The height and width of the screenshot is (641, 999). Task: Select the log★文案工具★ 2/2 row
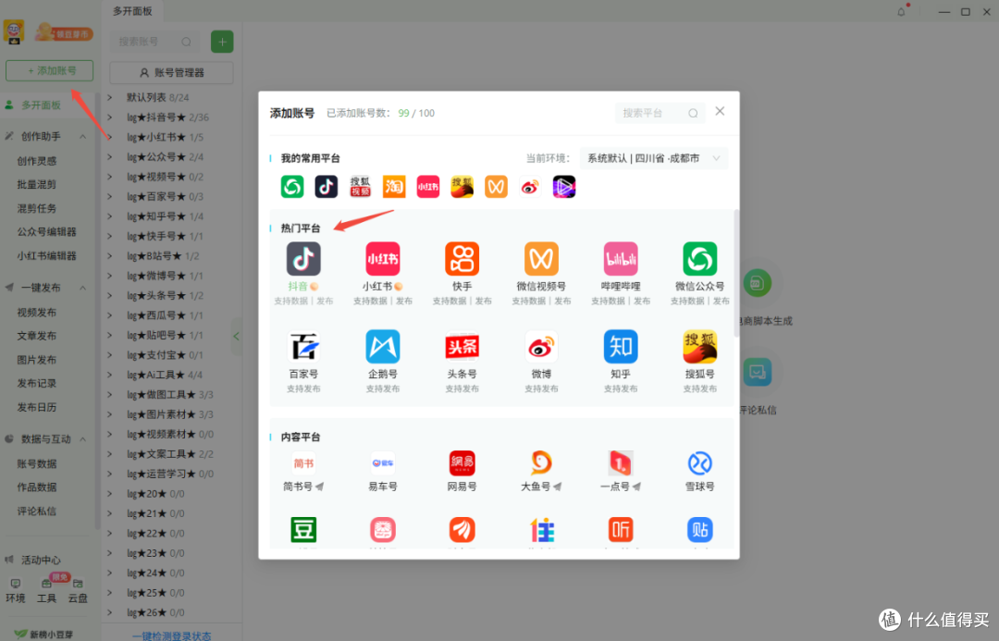(171, 453)
